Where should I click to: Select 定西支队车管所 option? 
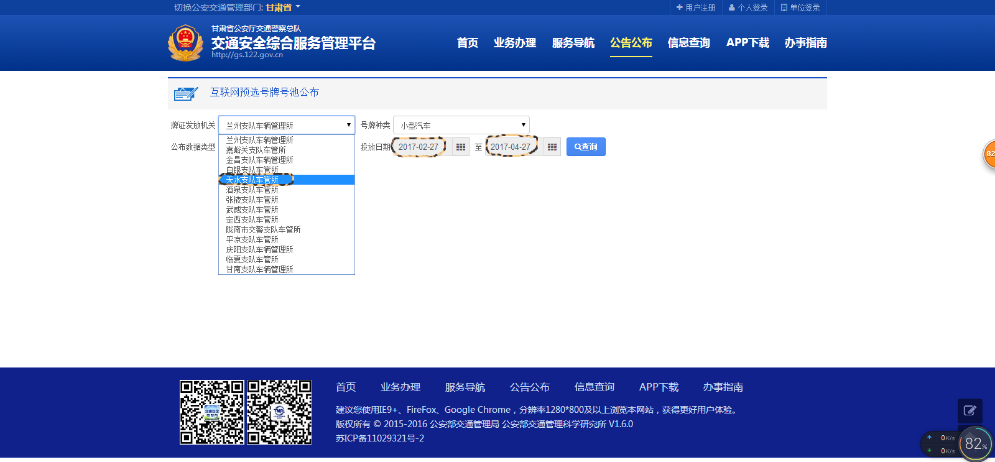click(287, 219)
